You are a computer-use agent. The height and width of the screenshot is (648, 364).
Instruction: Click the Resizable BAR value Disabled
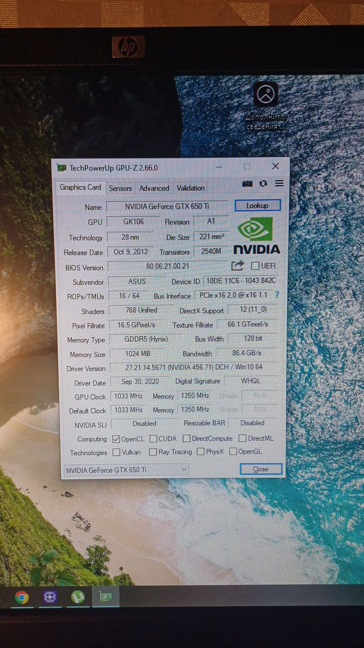(x=252, y=423)
